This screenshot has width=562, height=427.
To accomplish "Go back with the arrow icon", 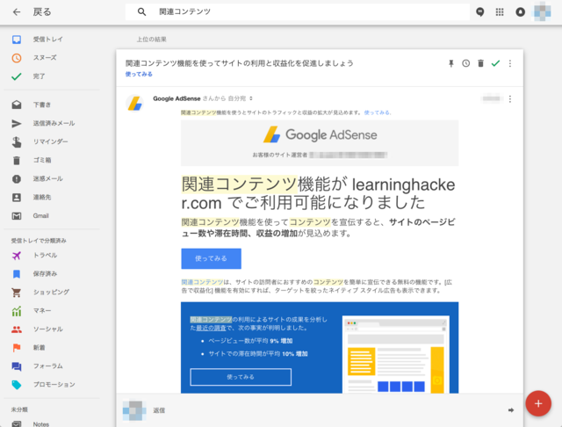I will [x=17, y=12].
